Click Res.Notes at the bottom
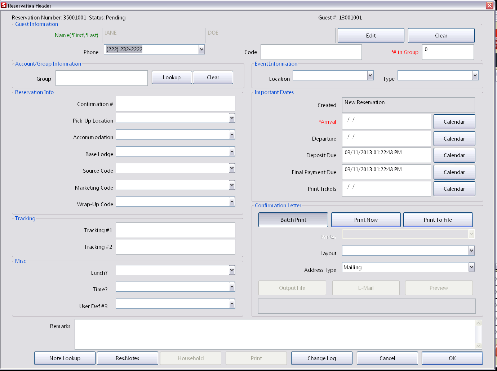The width and height of the screenshot is (497, 371). [x=127, y=358]
